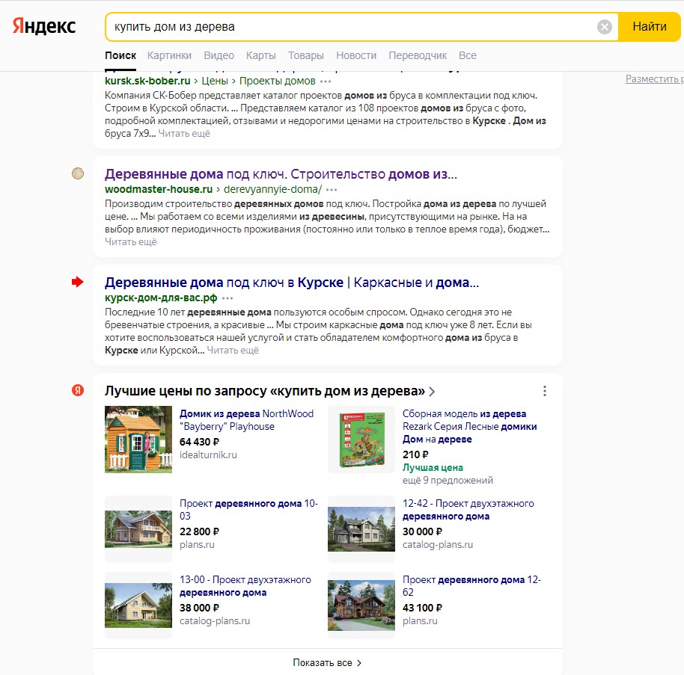Click plans.ru under the 43 100 ₽ offer
This screenshot has width=684, height=675.
click(420, 620)
